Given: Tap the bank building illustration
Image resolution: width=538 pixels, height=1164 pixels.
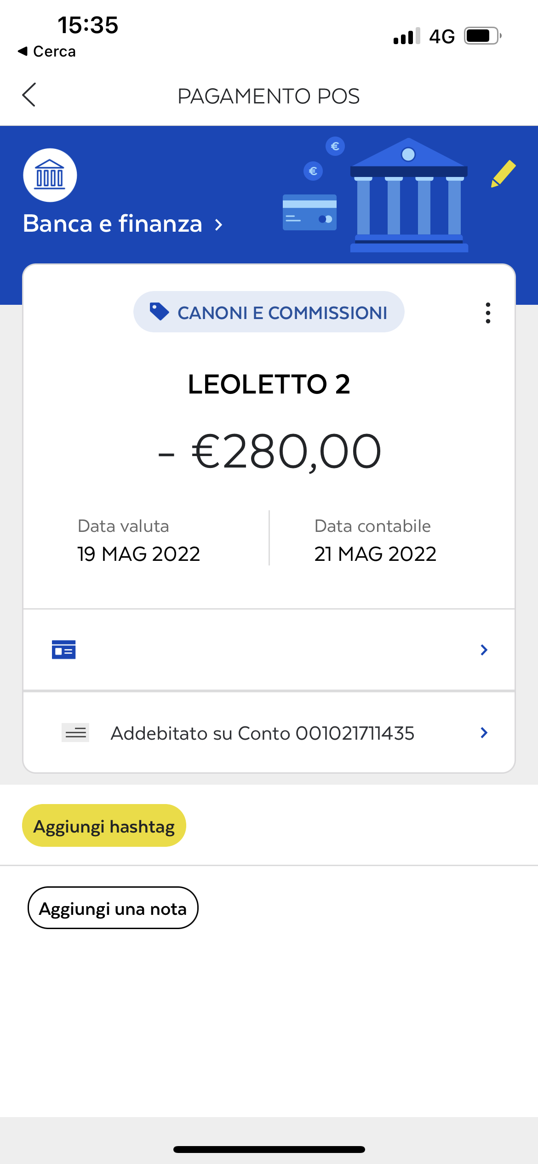Looking at the screenshot, I should pos(409,195).
